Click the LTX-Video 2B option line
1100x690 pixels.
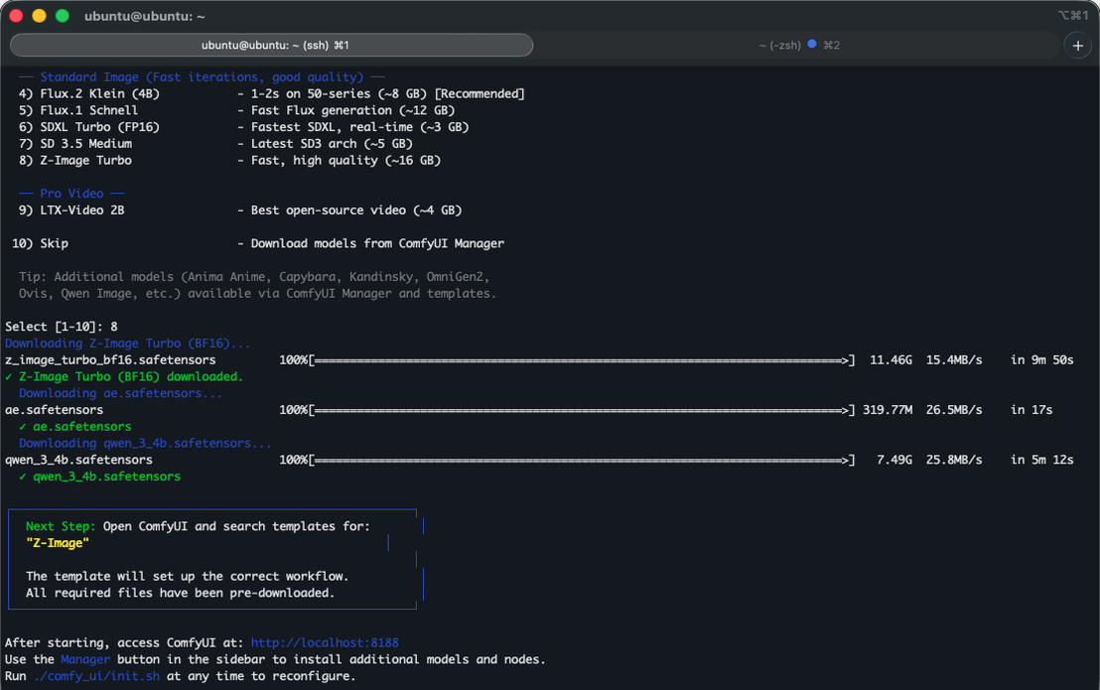240,210
